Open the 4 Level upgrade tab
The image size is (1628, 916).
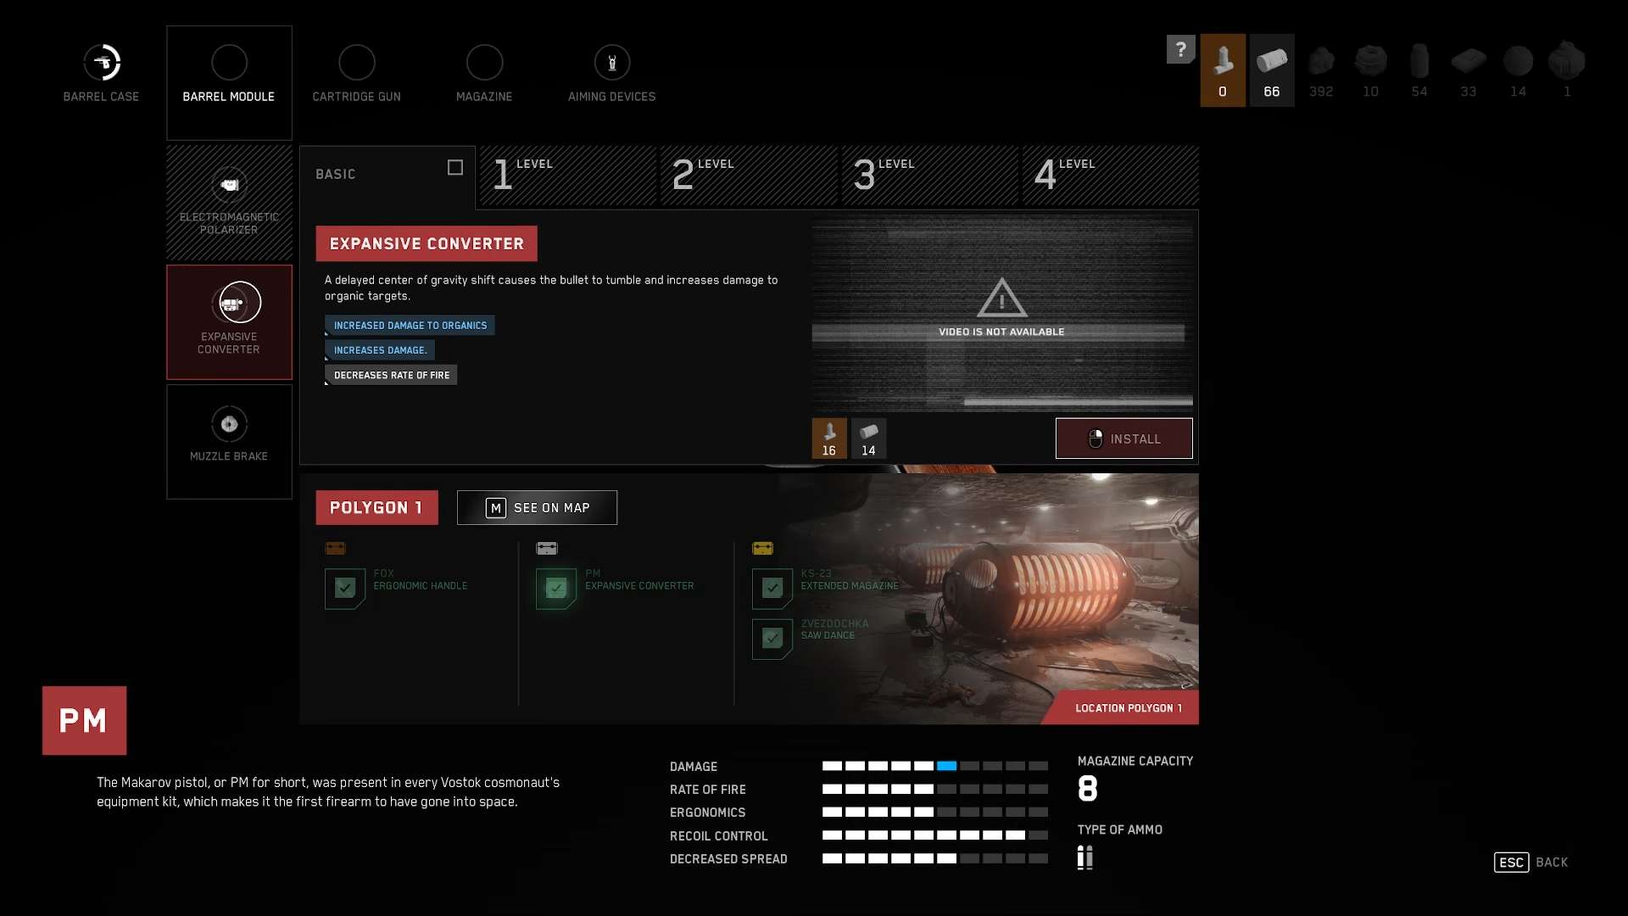1111,176
